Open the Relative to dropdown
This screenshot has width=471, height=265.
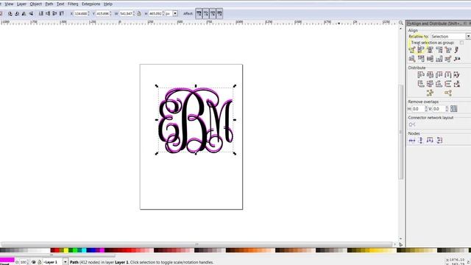tap(450, 36)
